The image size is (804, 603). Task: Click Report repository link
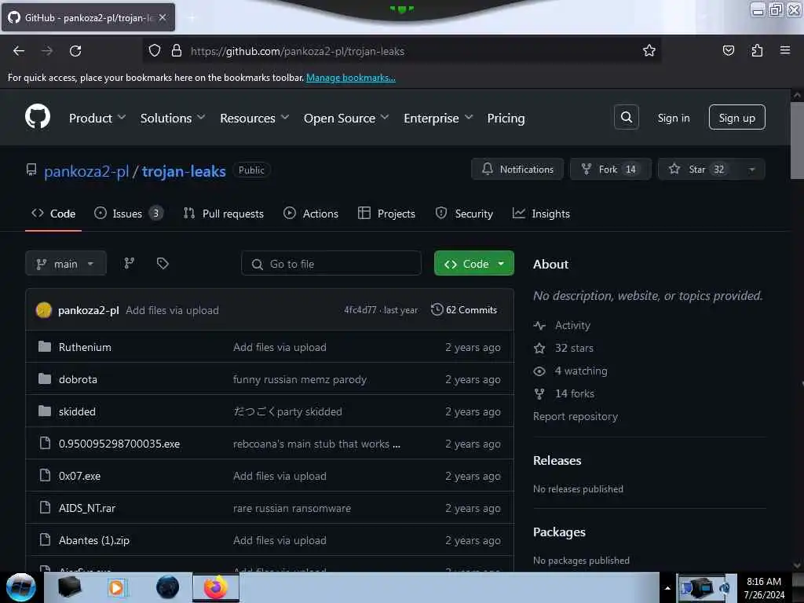pyautogui.click(x=575, y=416)
